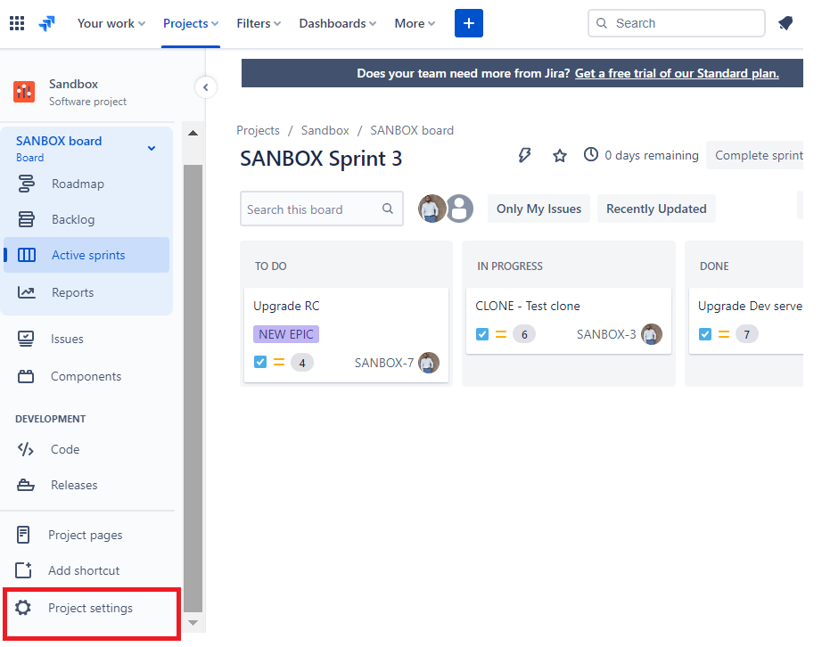Screen dimensions: 822x647
Task: Click the Sandbox project avatar icon
Action: click(24, 92)
